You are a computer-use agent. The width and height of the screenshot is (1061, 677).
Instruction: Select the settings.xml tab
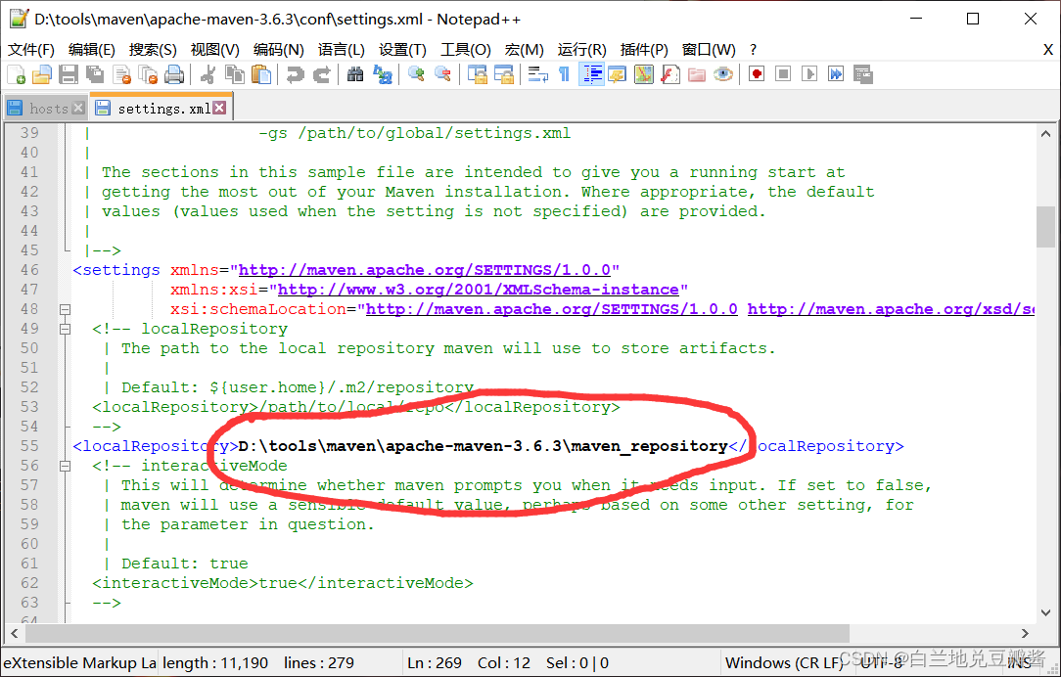161,108
